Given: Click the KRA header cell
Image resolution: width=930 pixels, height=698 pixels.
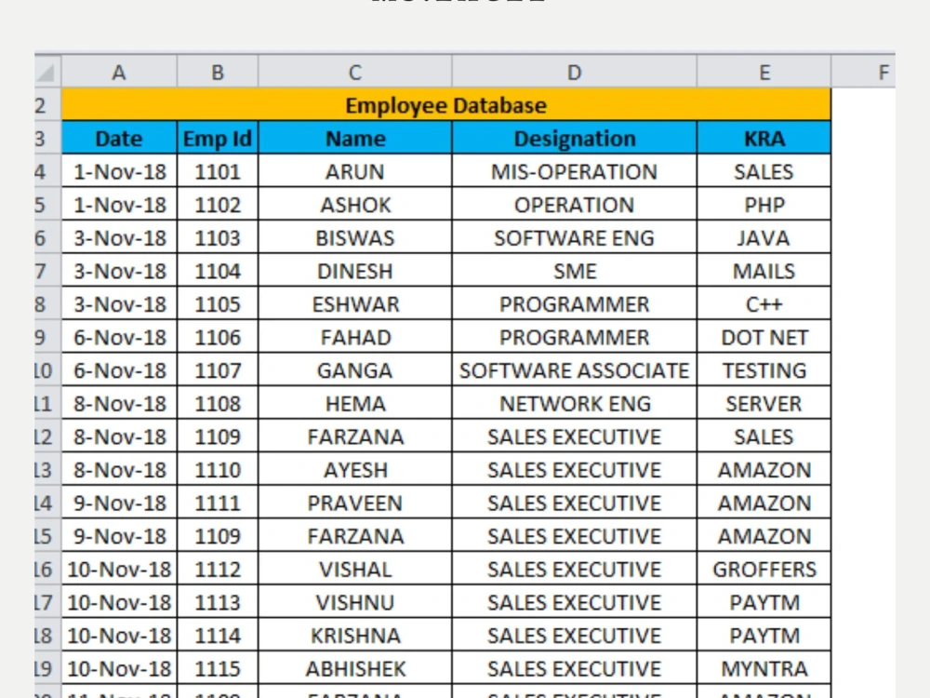Looking at the screenshot, I should (764, 139).
